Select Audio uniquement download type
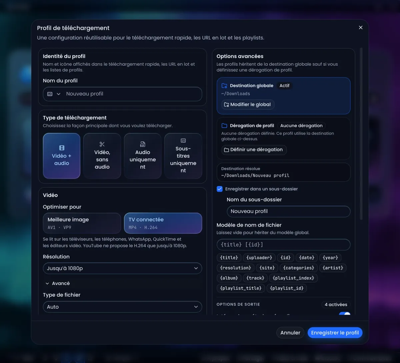 point(143,156)
